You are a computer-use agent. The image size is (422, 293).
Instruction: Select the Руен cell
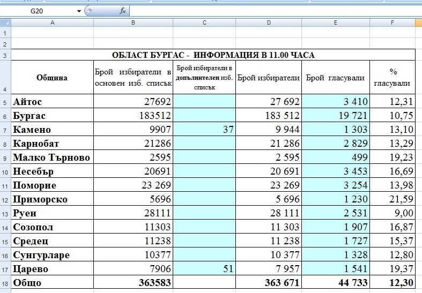[52, 213]
